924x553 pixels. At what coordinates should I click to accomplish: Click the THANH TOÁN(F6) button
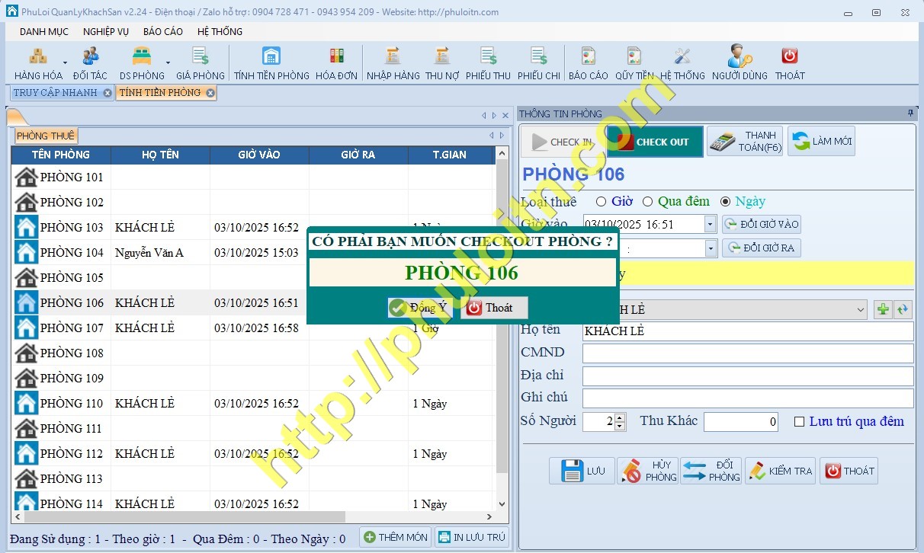click(744, 140)
